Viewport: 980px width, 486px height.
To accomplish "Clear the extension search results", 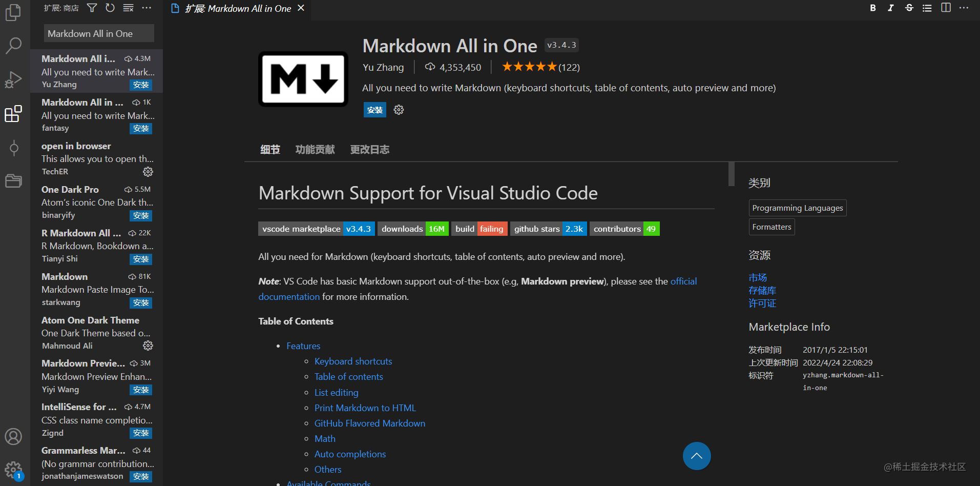I will (x=128, y=8).
